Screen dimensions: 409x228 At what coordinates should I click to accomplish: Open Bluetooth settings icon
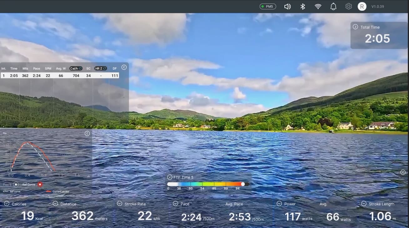302,7
